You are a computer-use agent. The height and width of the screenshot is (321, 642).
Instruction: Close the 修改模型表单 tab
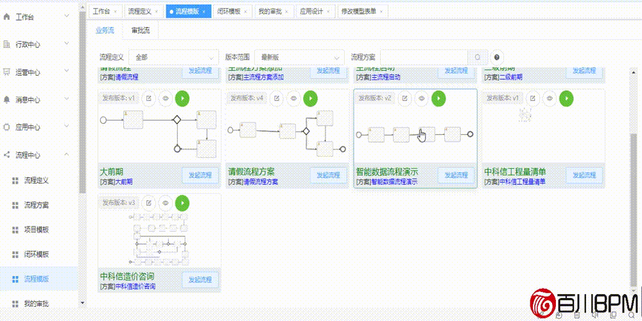[x=381, y=12]
